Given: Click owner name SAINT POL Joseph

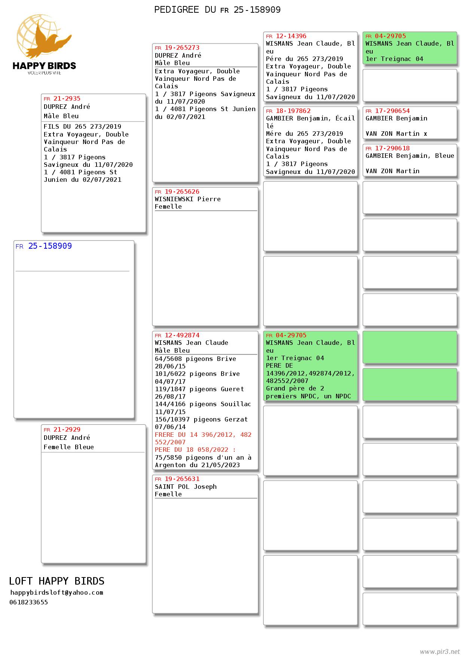Looking at the screenshot, I should 186,487.
